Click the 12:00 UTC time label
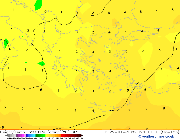Image resolution: width=180 pixels, height=139 pixels. pyautogui.click(x=149, y=132)
